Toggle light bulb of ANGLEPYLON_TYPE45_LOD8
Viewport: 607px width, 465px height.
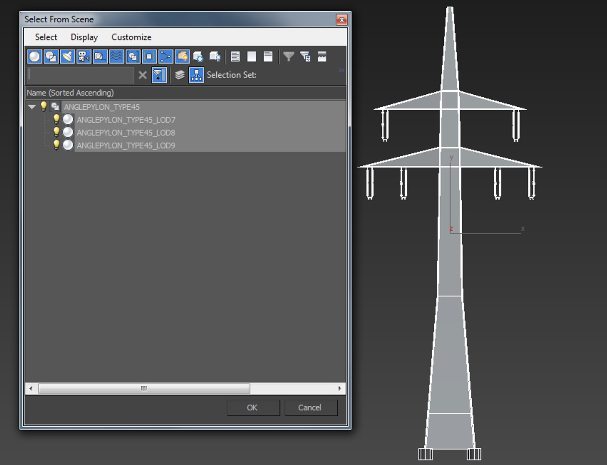56,132
